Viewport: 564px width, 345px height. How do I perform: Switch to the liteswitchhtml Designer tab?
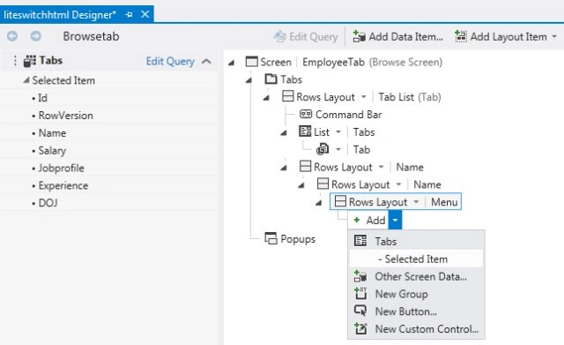click(x=60, y=15)
